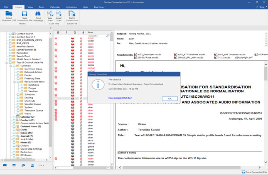Switch to View tab

coord(30,7)
